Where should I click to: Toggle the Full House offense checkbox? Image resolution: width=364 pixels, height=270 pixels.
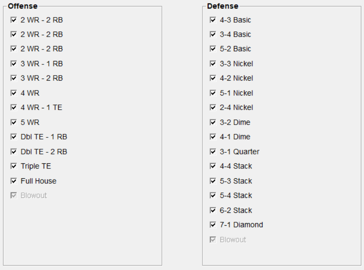point(14,181)
